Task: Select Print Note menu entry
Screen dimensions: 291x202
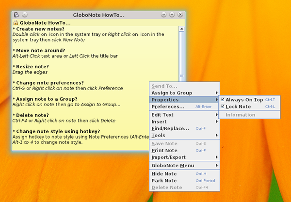Action: click(185, 151)
